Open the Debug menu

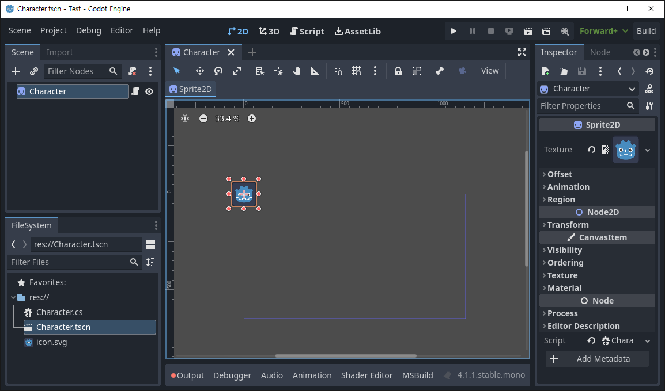(x=89, y=30)
